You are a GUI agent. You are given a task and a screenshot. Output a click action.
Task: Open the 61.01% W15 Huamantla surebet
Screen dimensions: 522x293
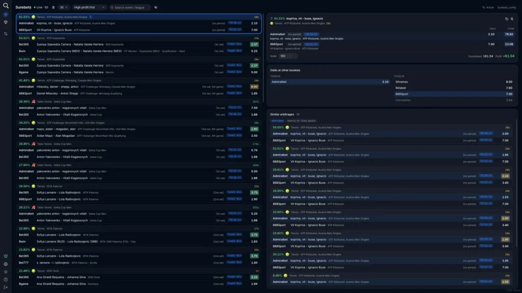coord(139,66)
